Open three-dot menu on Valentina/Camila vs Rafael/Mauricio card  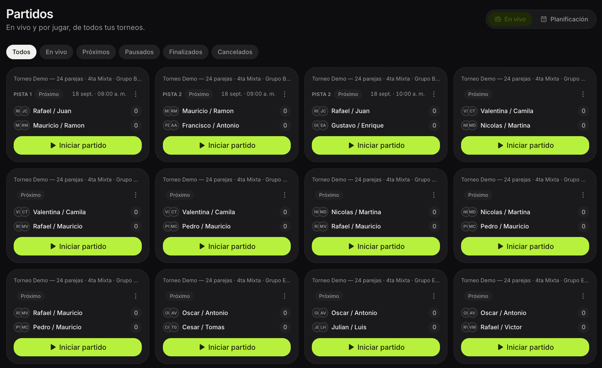[136, 195]
